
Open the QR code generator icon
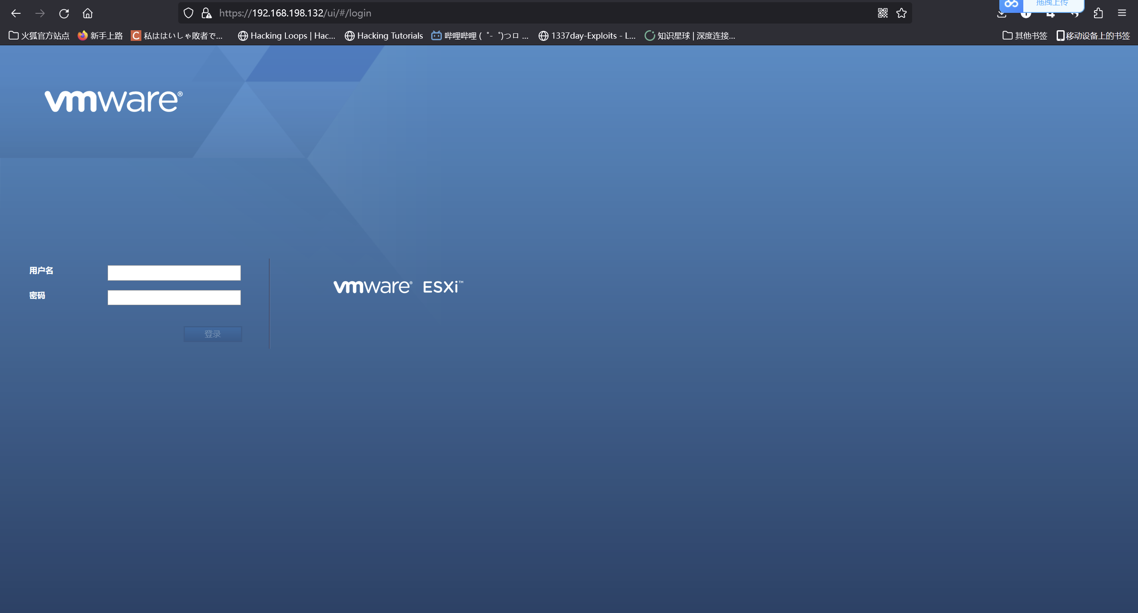883,13
